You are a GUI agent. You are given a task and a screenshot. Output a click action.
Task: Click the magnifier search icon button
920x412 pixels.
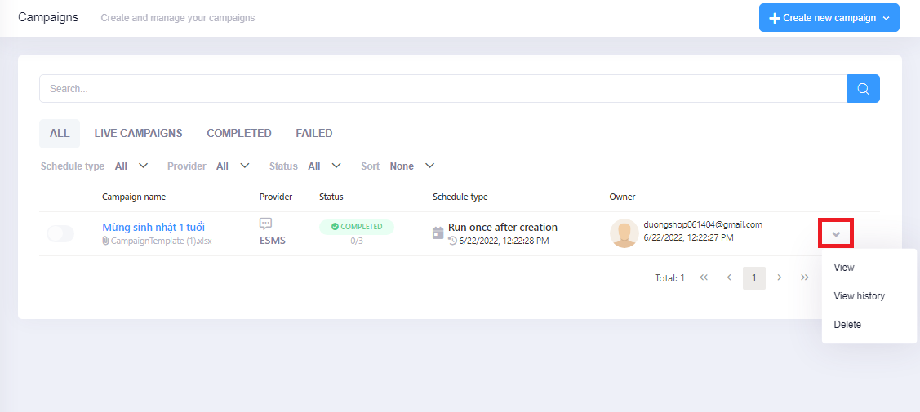863,89
